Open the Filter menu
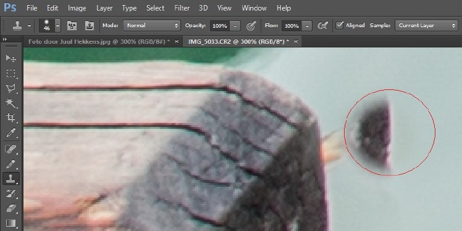This screenshot has height=231, width=462. pos(182,8)
